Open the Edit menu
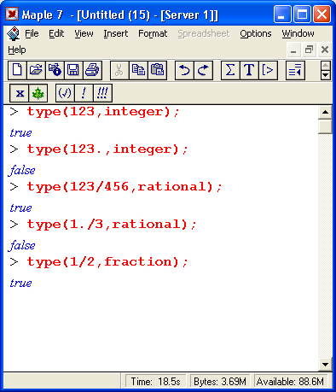 click(56, 33)
